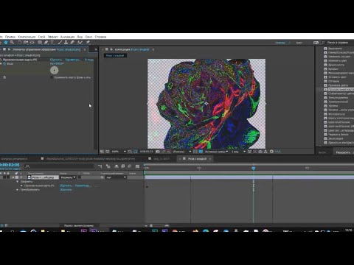Select the Hand tool in the toolbar
The height and width of the screenshot is (265, 354).
coord(5,43)
